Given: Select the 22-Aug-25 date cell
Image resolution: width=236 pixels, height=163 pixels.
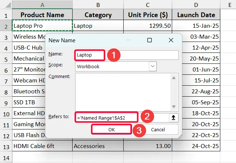Looking at the screenshot, I should pyautogui.click(x=201, y=92).
